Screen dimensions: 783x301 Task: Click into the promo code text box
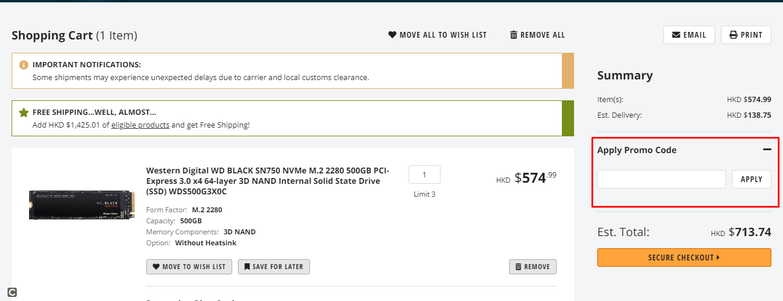click(x=661, y=179)
